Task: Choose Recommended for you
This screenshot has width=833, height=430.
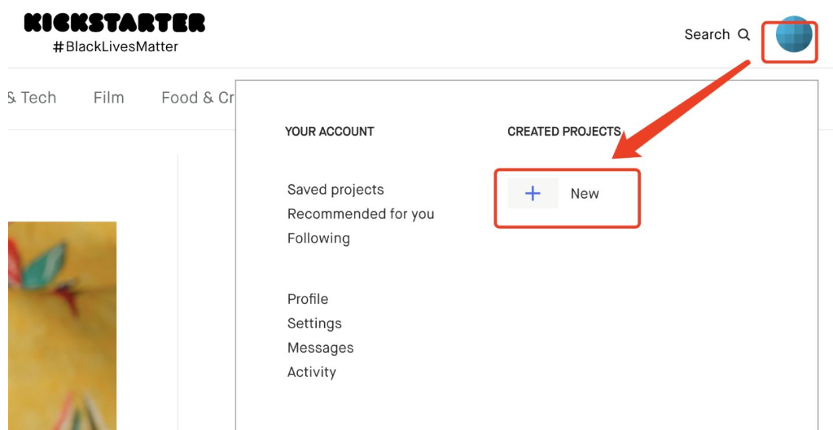Action: [361, 214]
